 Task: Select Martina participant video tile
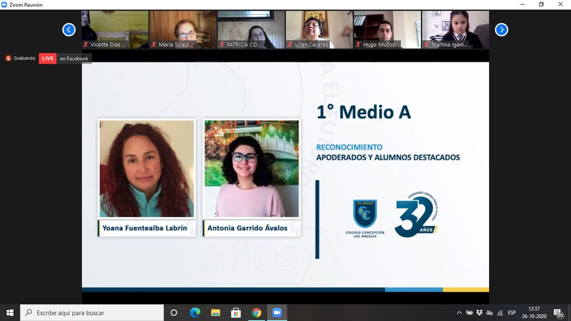click(455, 30)
